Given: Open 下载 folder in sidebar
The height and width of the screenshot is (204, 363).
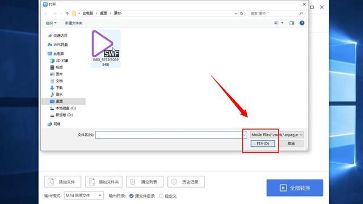Looking at the screenshot, I should pyautogui.click(x=57, y=88).
